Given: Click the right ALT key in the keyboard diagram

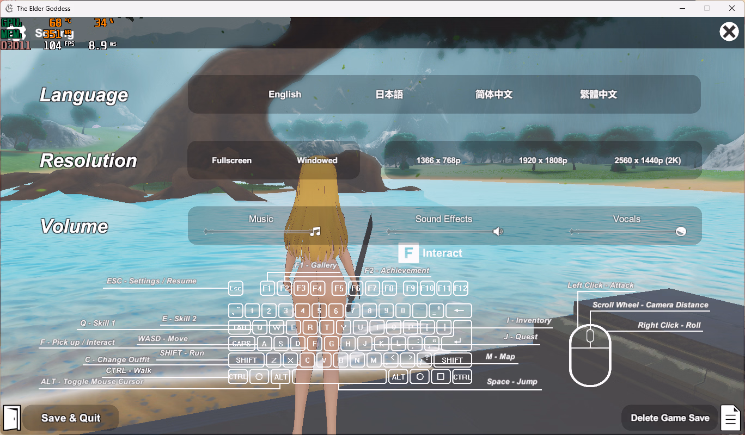Looking at the screenshot, I should coord(399,376).
